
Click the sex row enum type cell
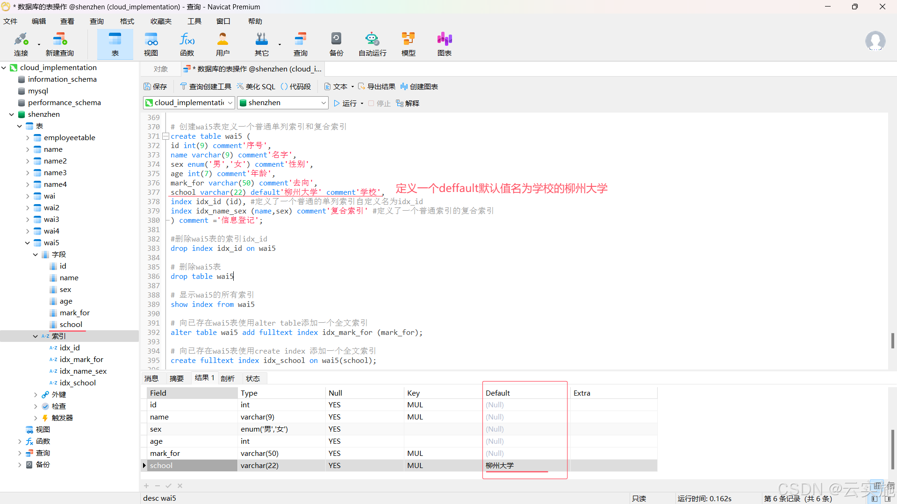(281, 429)
